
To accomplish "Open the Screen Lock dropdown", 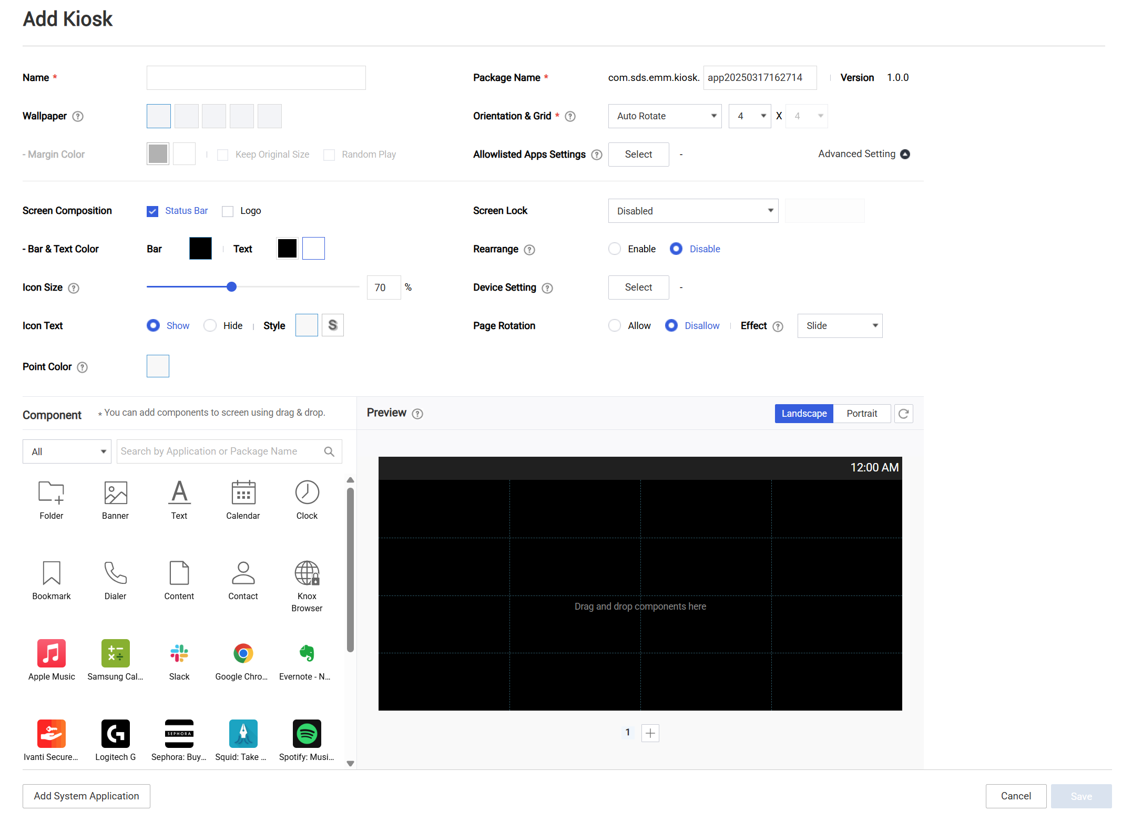I will (692, 211).
